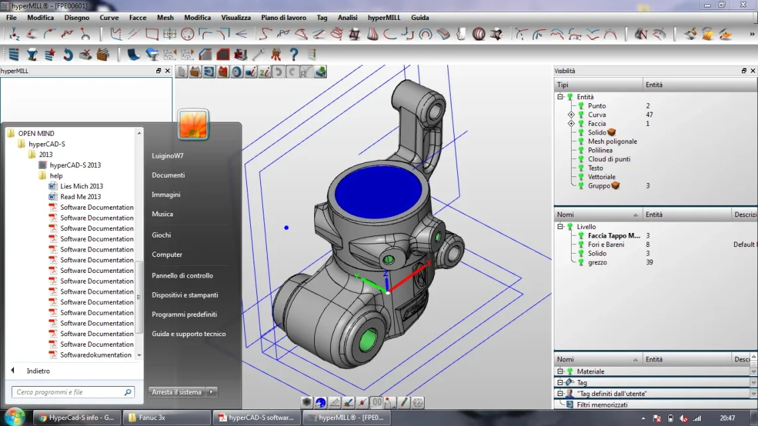Image resolution: width=758 pixels, height=426 pixels.
Task: Click the circle drawing tool
Action: tap(188, 34)
